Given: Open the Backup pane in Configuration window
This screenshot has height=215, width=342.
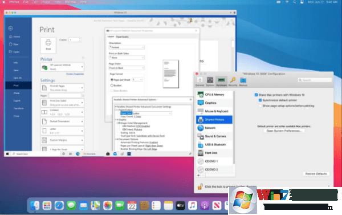Looking at the screenshot, I should (243, 82).
